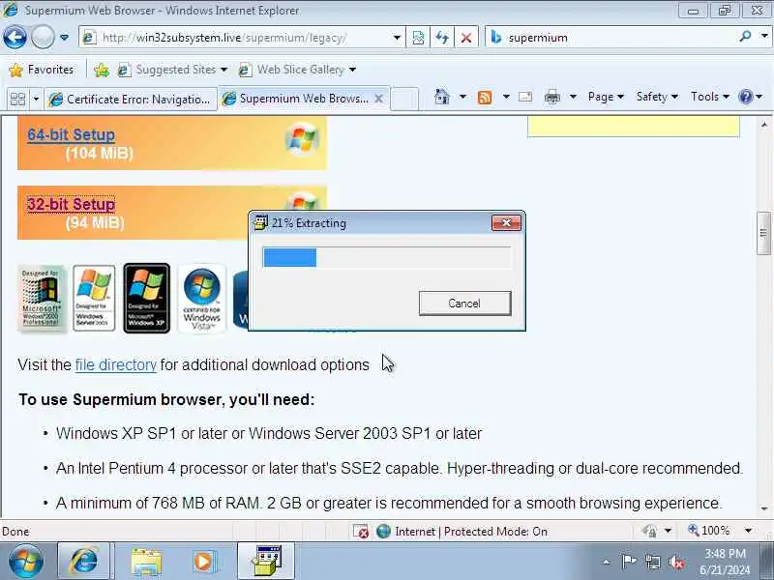Open the zoom level 100% control

(x=709, y=531)
